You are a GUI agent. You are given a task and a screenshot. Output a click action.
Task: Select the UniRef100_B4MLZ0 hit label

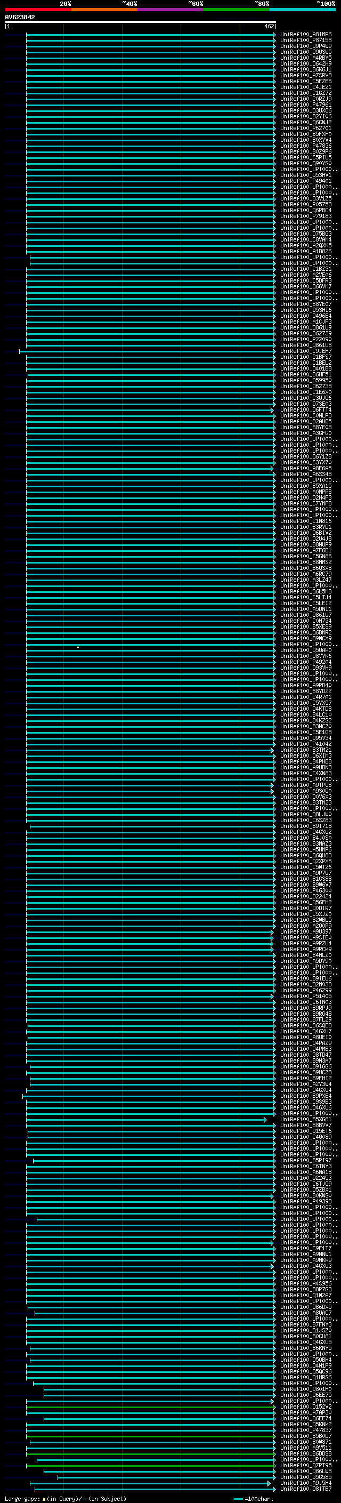click(306, 955)
